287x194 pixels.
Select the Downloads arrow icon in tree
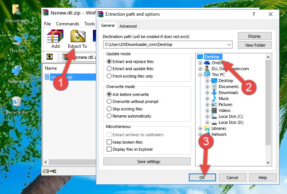click(214, 93)
